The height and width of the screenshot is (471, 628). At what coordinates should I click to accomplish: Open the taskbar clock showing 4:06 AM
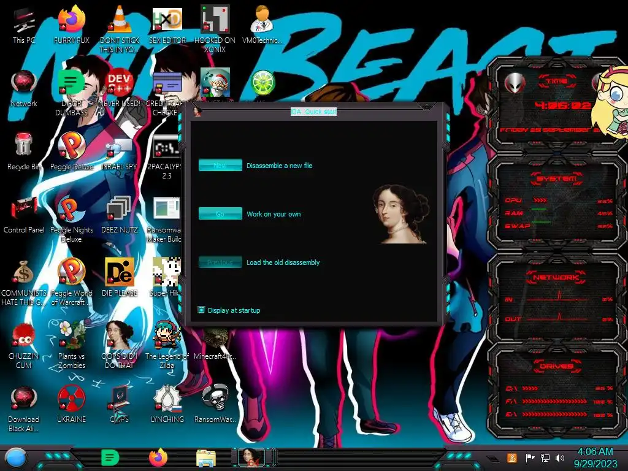click(x=595, y=458)
